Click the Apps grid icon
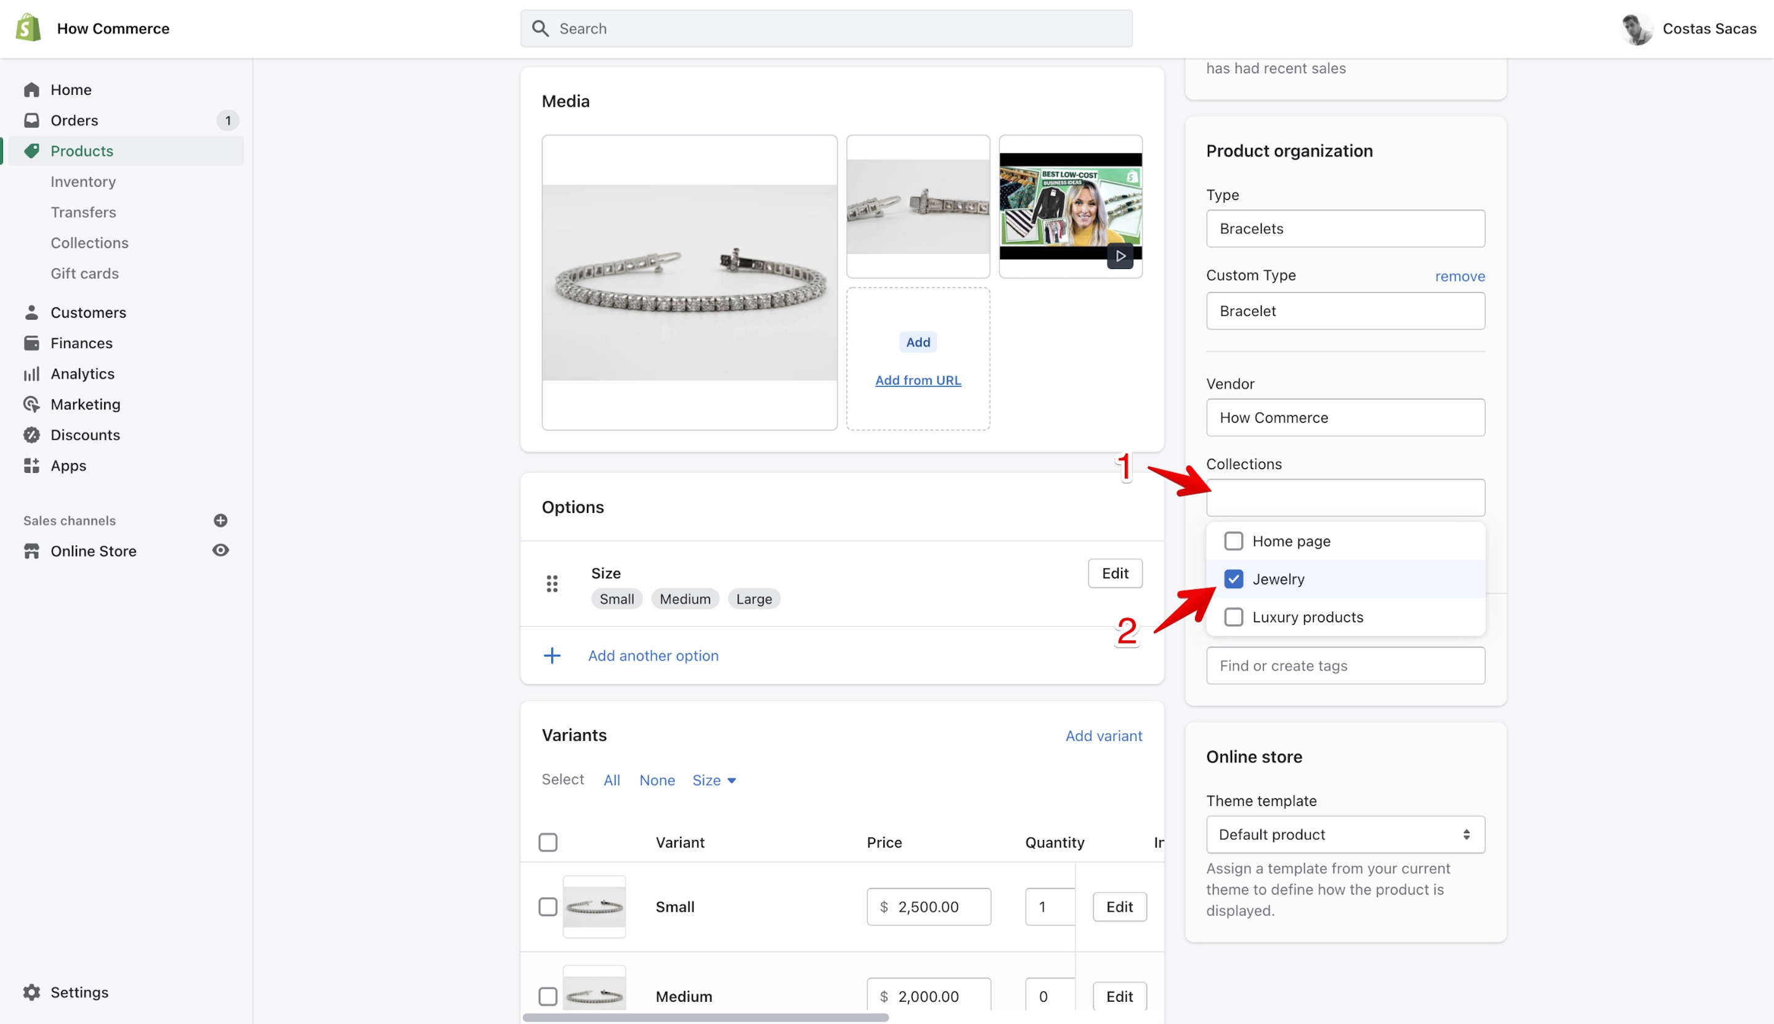The width and height of the screenshot is (1774, 1024). (31, 466)
